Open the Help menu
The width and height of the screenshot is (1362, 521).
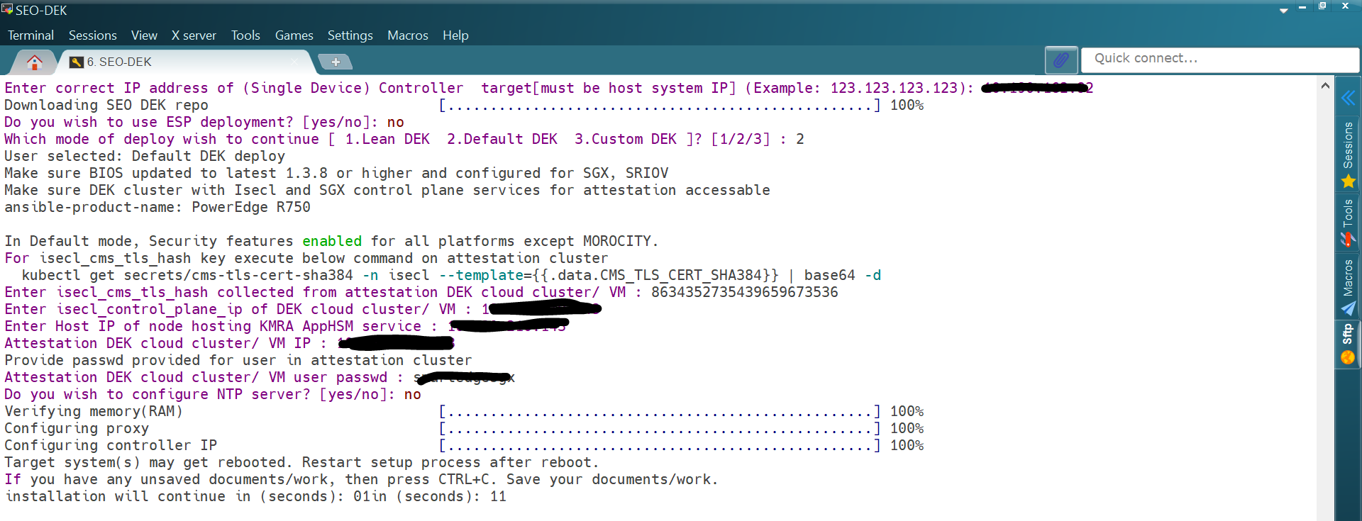(x=455, y=35)
